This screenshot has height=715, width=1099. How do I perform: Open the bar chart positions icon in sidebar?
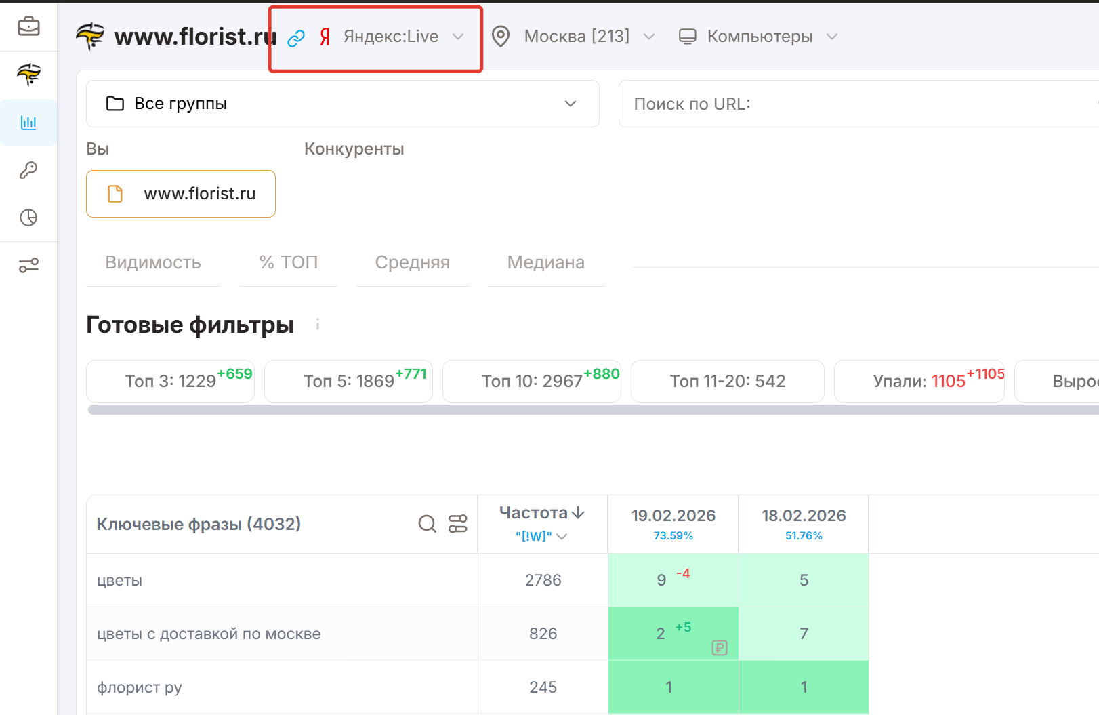tap(28, 123)
